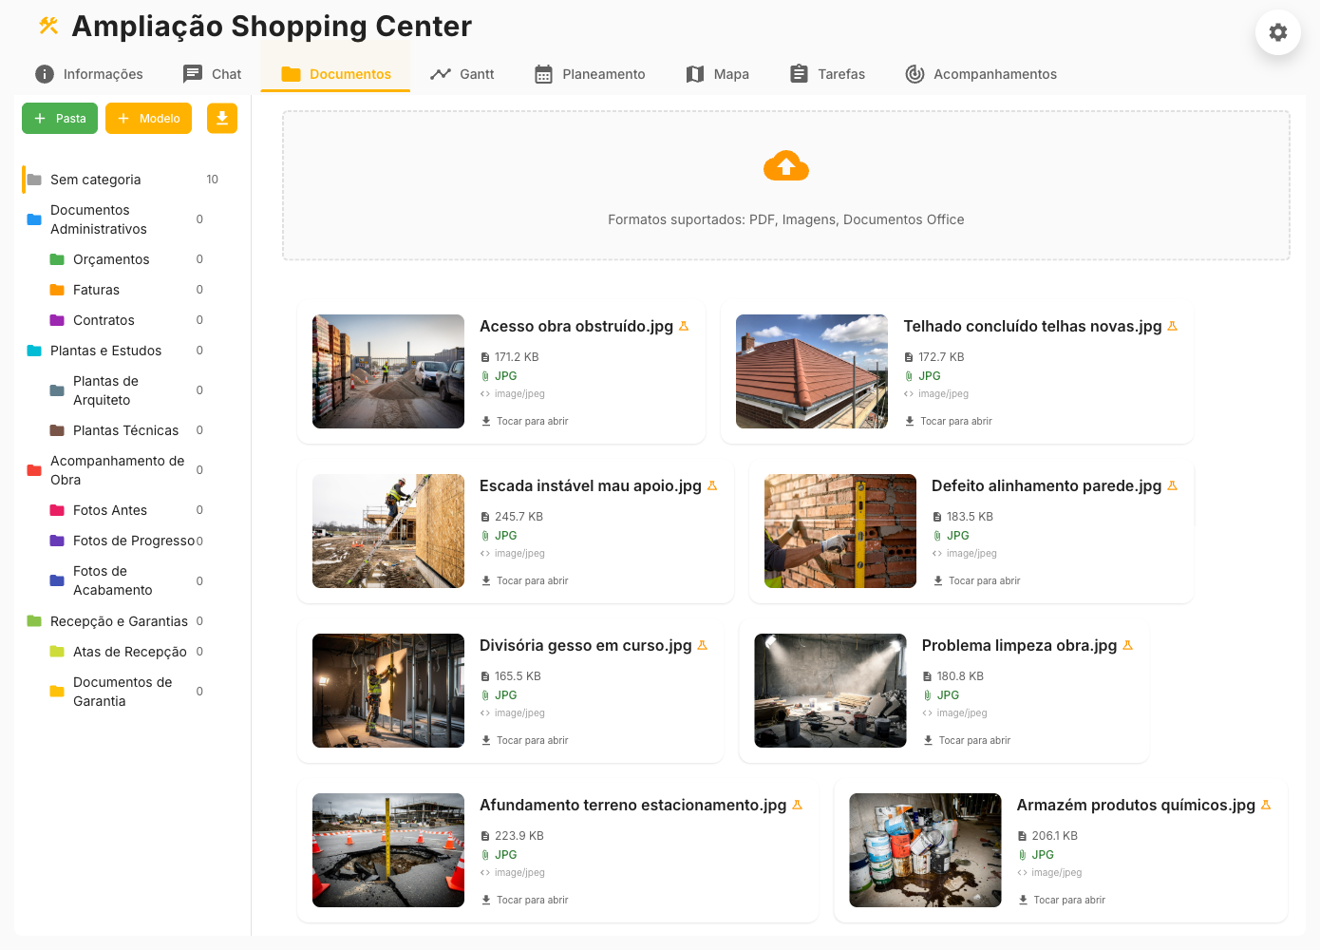Click the Fotos Antes pink folder icon
Image resolution: width=1320 pixels, height=950 pixels.
coord(57,510)
